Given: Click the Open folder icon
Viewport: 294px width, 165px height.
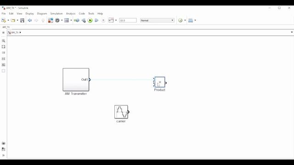Looking at the screenshot, I should [x=13, y=20].
